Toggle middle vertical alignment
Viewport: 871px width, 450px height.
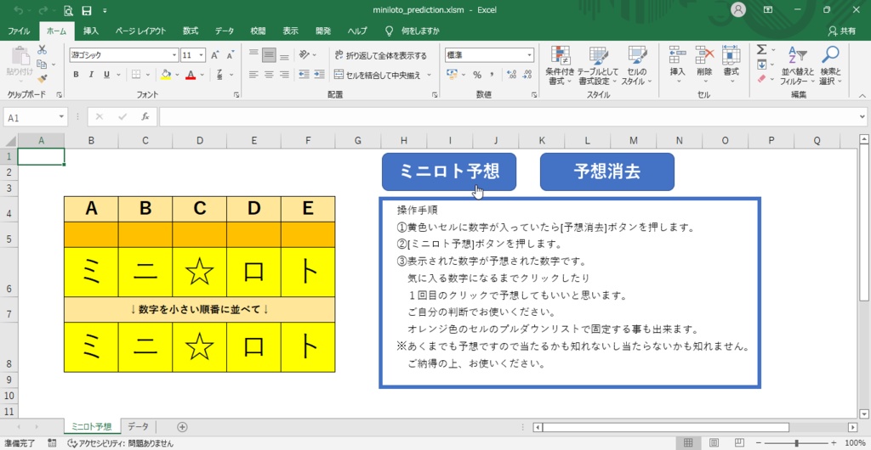pos(269,55)
